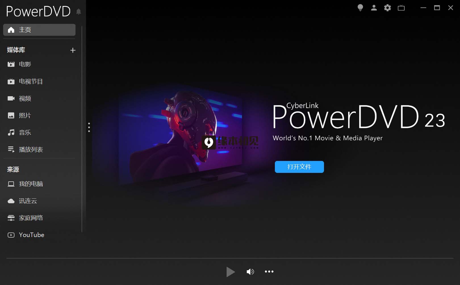
Task: Click the playback progress bar
Action: tap(230, 258)
